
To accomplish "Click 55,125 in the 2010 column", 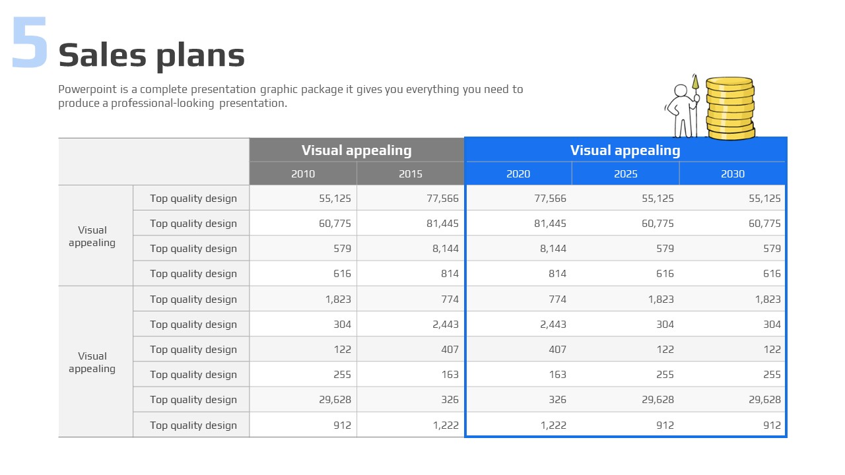I will coord(335,198).
